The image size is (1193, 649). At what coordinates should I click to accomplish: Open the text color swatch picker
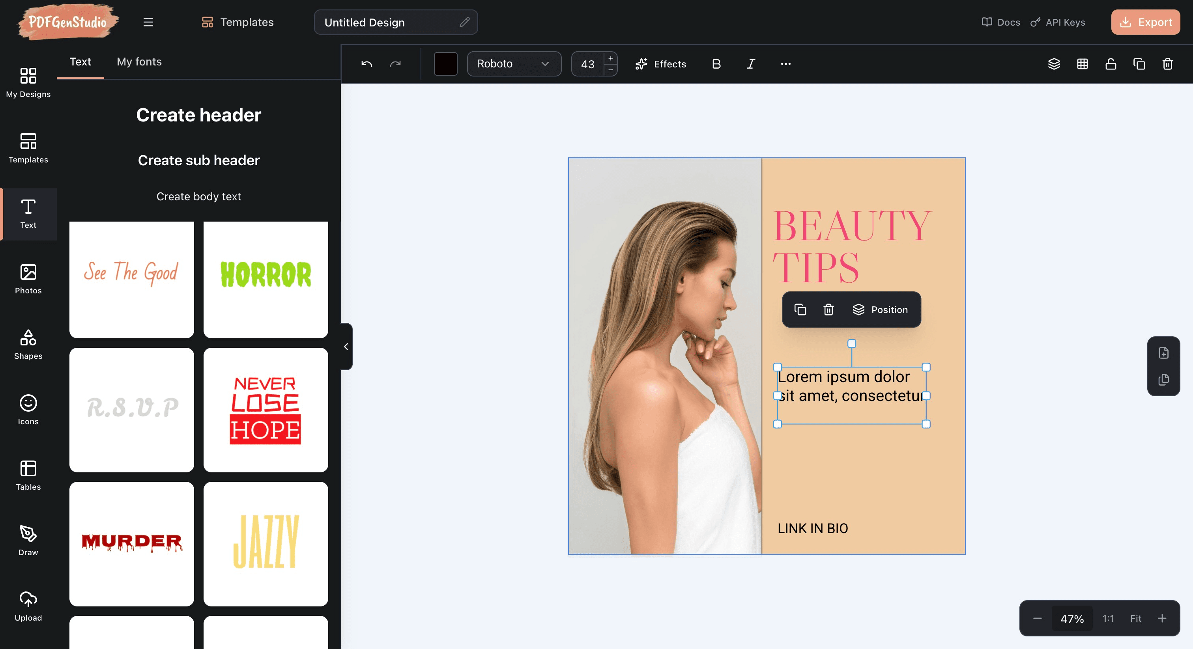coord(445,64)
